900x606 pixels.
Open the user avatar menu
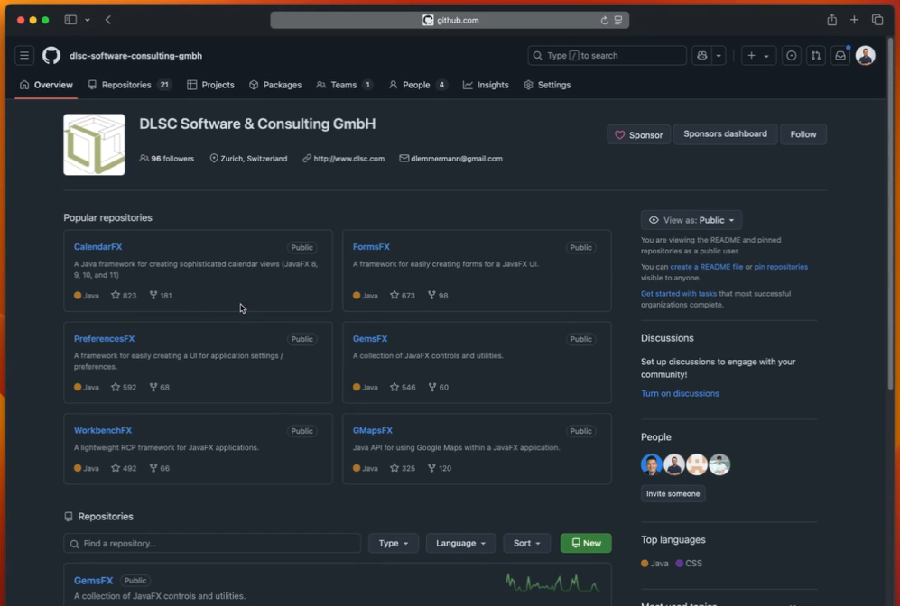coord(865,56)
